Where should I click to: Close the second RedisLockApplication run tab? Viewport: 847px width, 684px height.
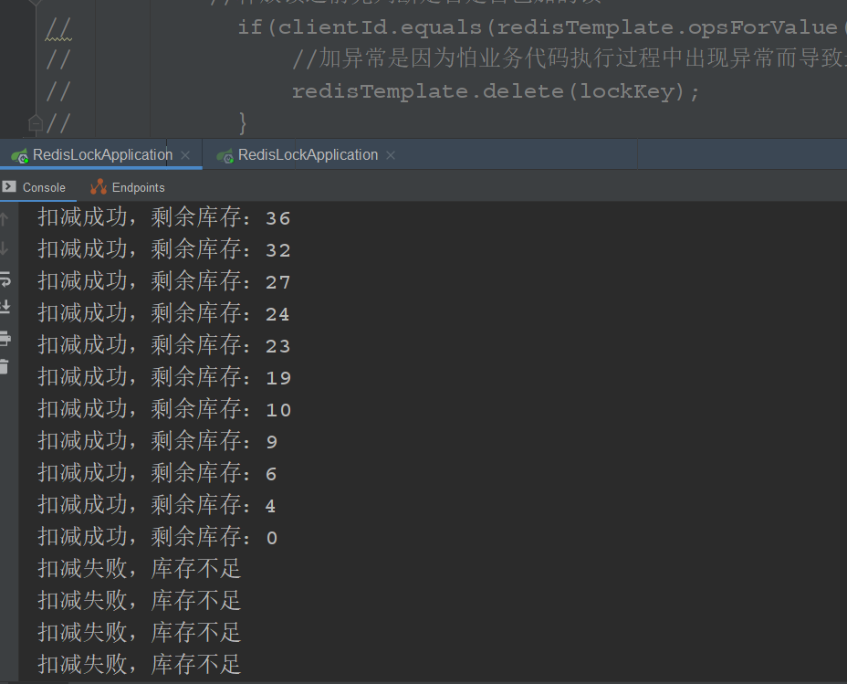[391, 155]
